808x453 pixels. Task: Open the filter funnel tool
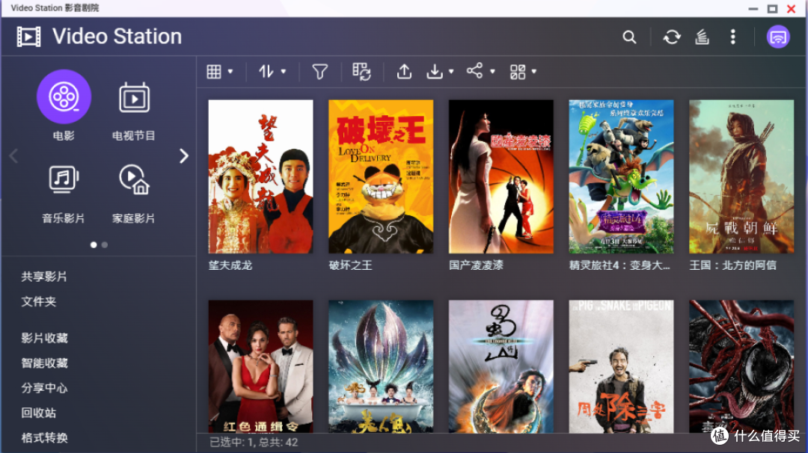pyautogui.click(x=320, y=72)
